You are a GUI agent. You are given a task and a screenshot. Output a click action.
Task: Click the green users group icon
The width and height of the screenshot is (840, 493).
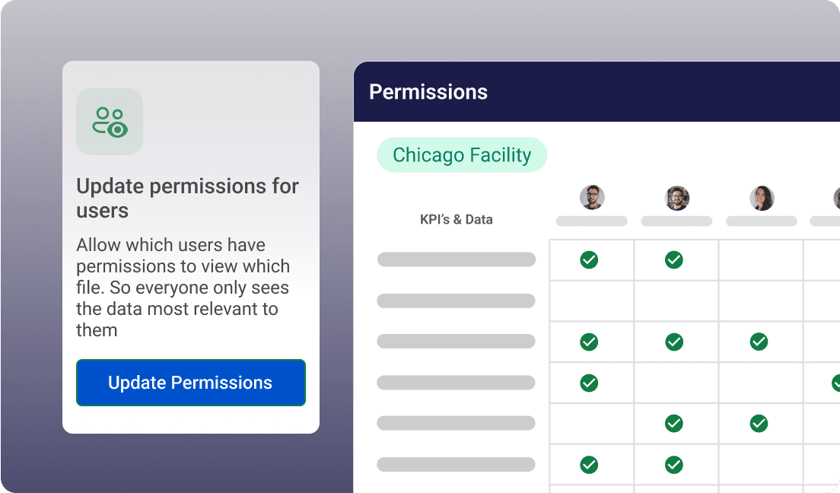click(x=110, y=121)
